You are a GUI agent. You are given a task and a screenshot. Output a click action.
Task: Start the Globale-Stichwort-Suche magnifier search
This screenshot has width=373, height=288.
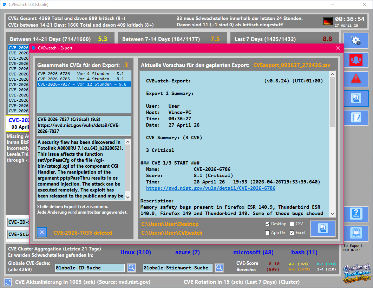point(219,268)
